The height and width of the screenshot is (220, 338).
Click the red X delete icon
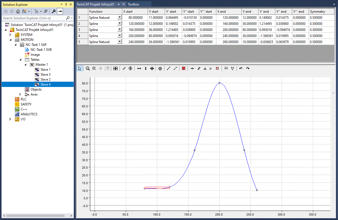click(x=183, y=68)
